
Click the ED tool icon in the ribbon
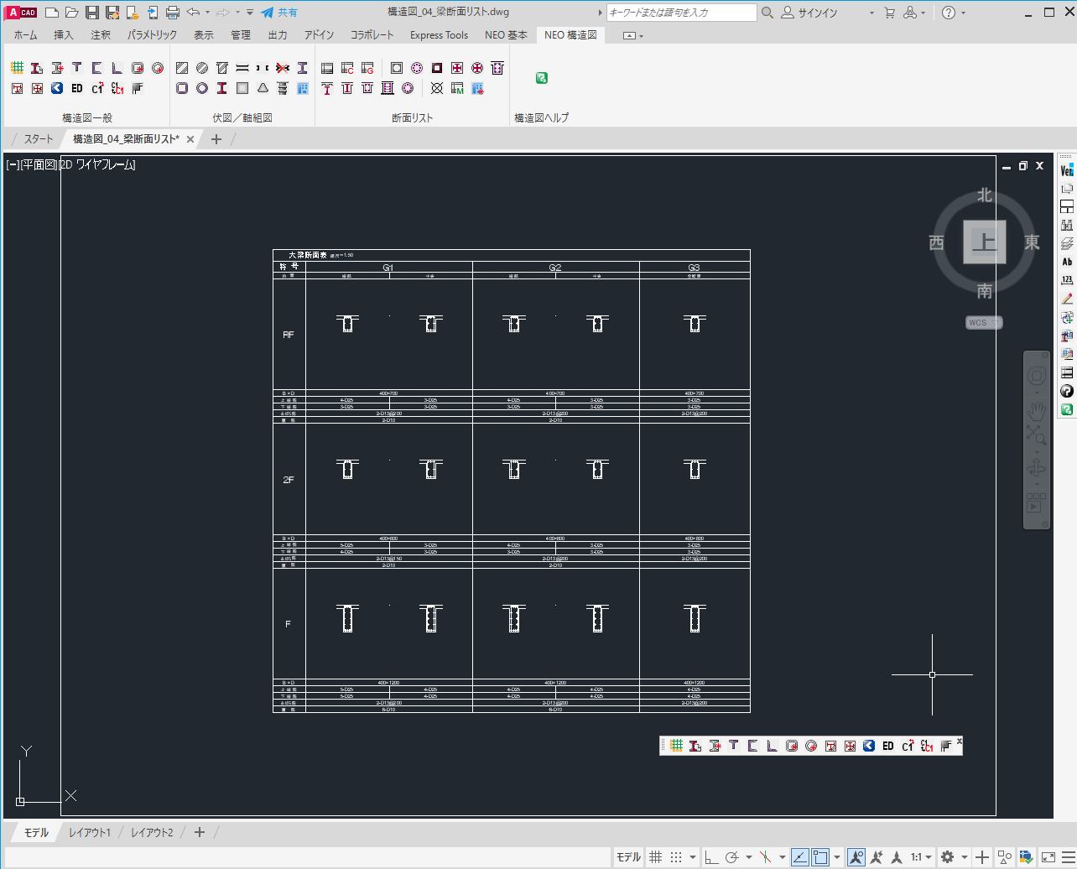[77, 88]
